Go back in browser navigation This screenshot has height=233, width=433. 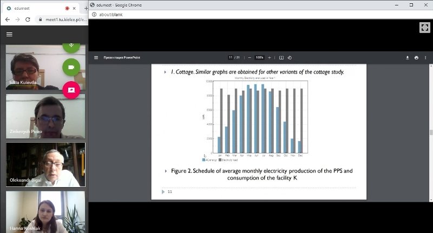click(x=8, y=19)
